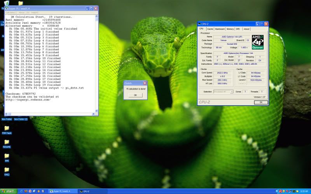This screenshot has height=194, width=311.
Task: Open the Recycle Bin desktop icon
Action: pyautogui.click(x=7, y=3)
